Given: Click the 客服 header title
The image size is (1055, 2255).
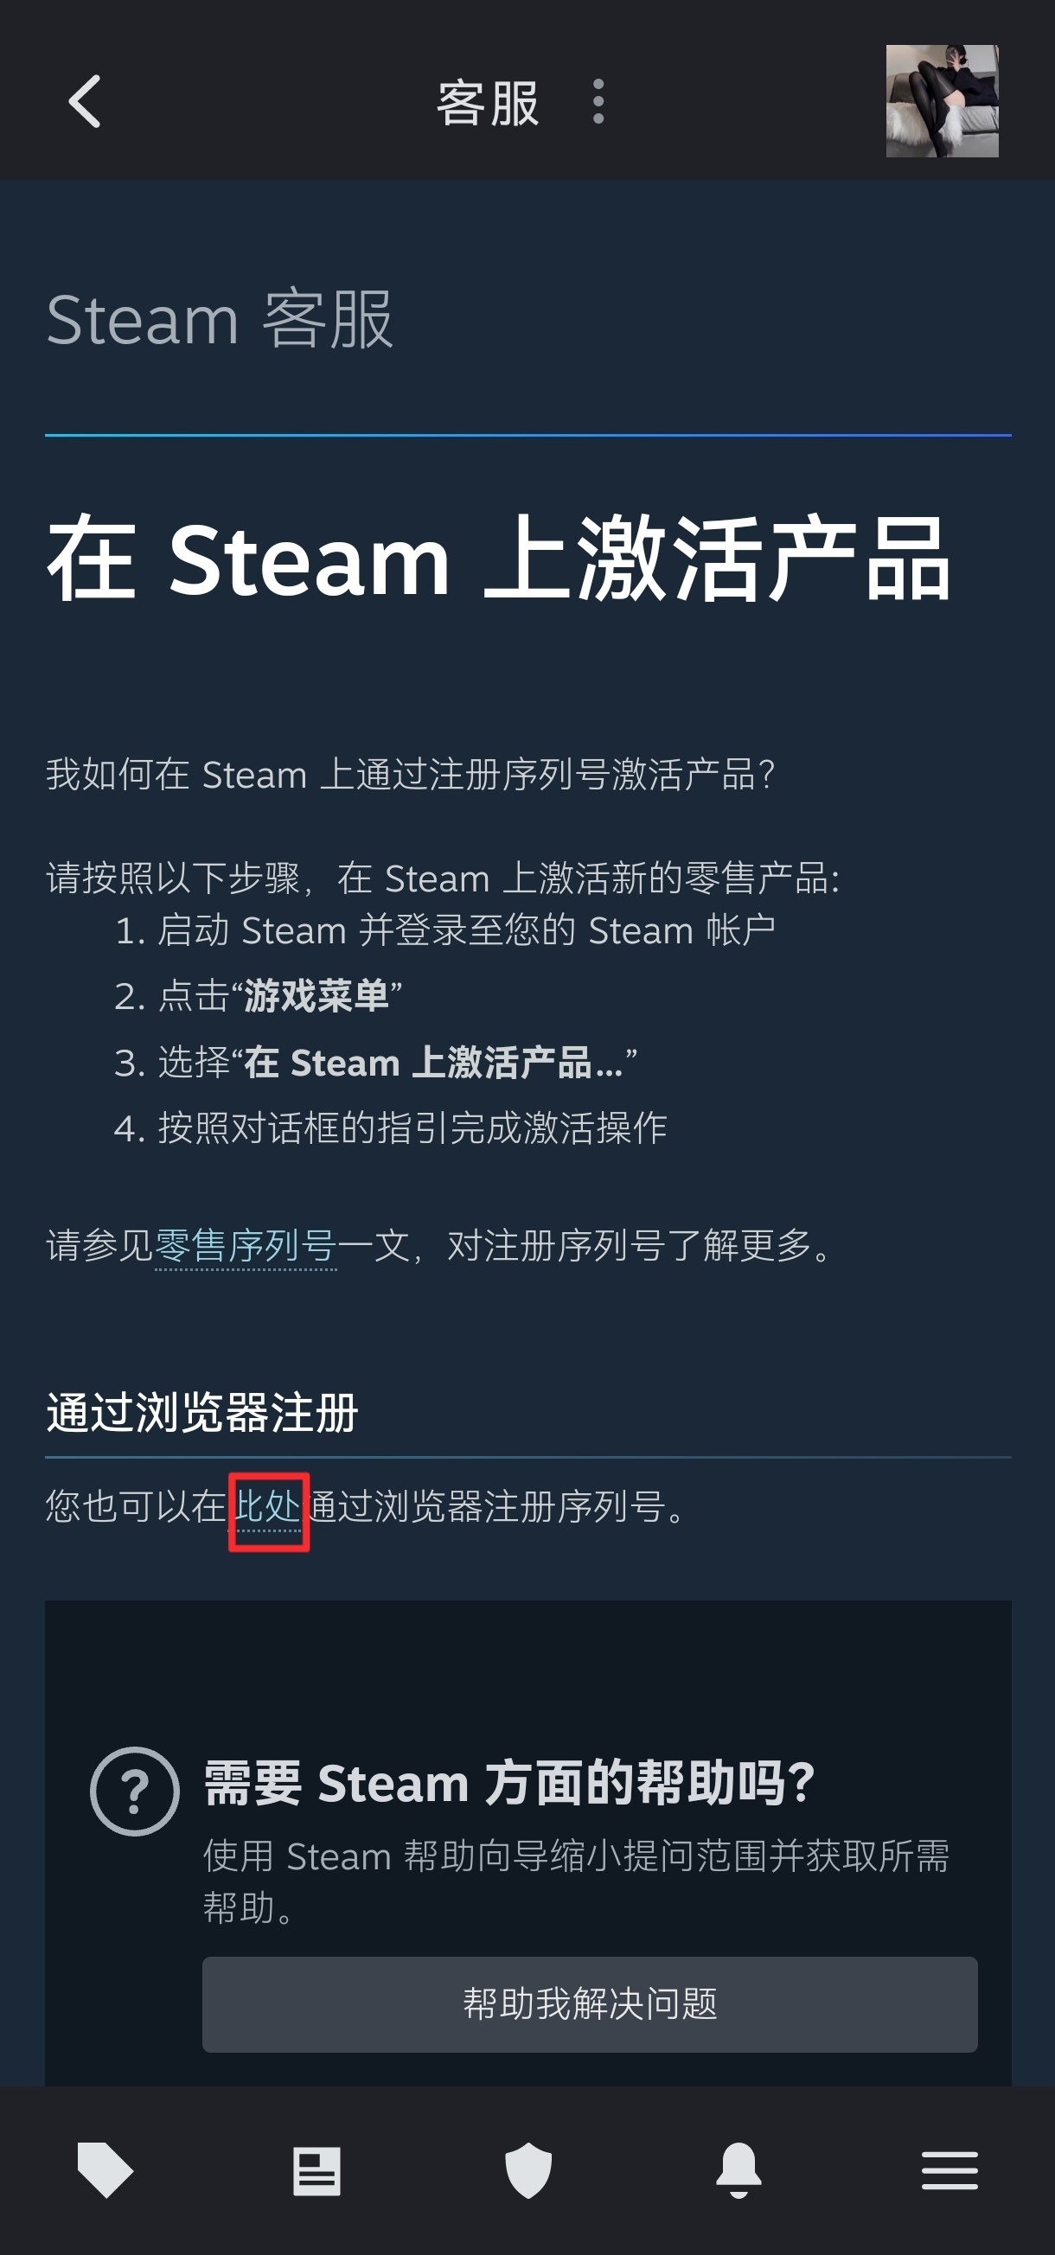Looking at the screenshot, I should point(488,102).
